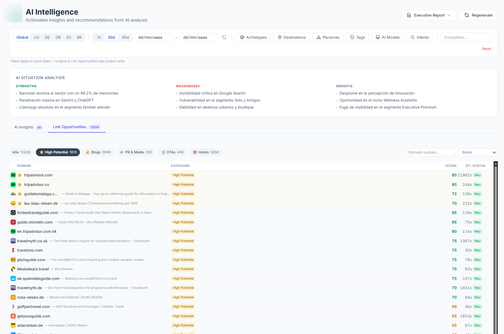Click the star icon next to tripadvisor.co
This screenshot has width=504, height=334.
20,185
